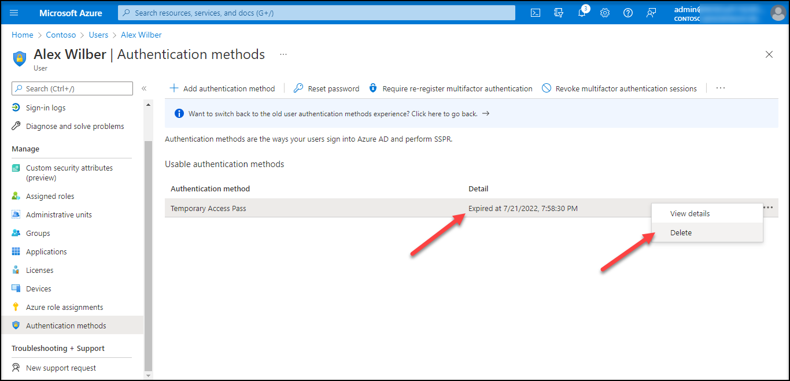The width and height of the screenshot is (790, 381).
Task: Click Reset password button
Action: pos(327,88)
